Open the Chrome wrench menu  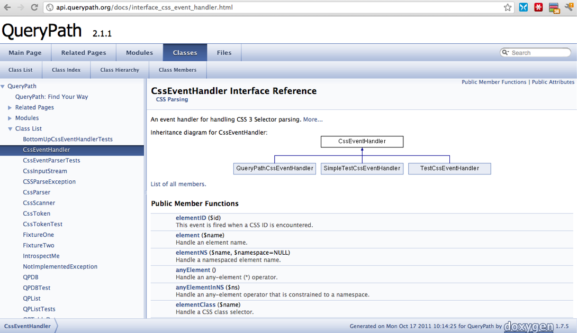point(569,7)
